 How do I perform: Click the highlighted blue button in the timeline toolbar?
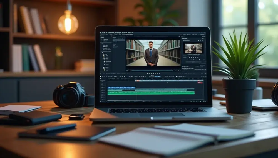[x=157, y=76]
